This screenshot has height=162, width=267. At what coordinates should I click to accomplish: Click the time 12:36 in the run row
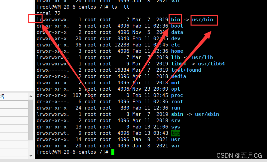click(x=161, y=108)
